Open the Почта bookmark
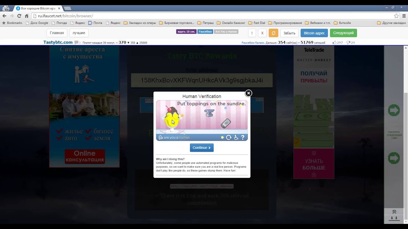Screen dimensions: 408x229 pyautogui.click(x=95, y=23)
